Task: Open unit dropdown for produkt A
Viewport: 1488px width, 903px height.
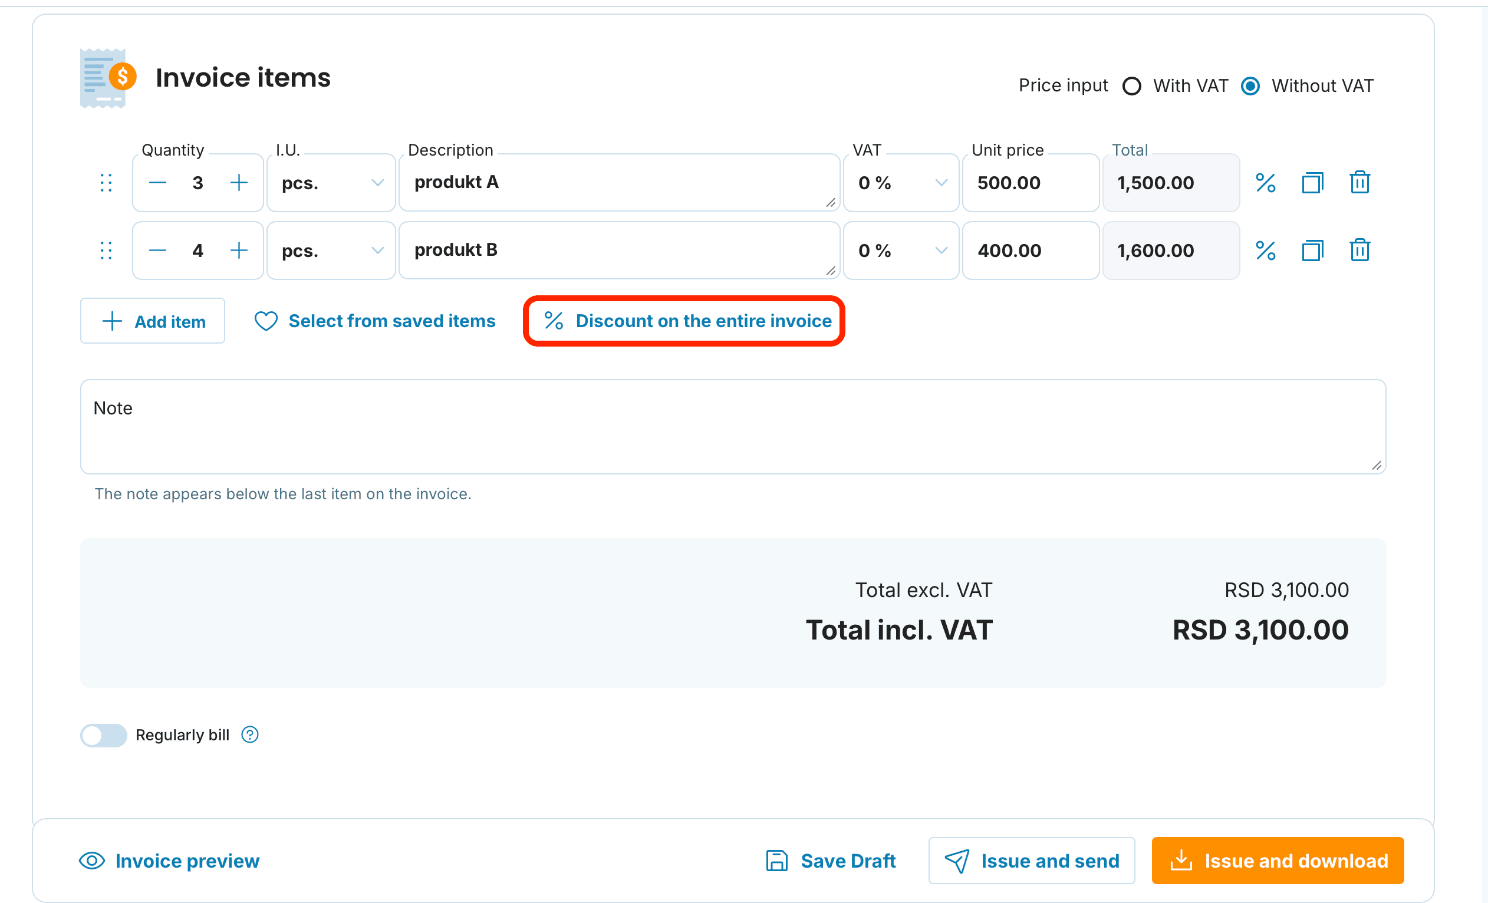Action: click(x=331, y=183)
